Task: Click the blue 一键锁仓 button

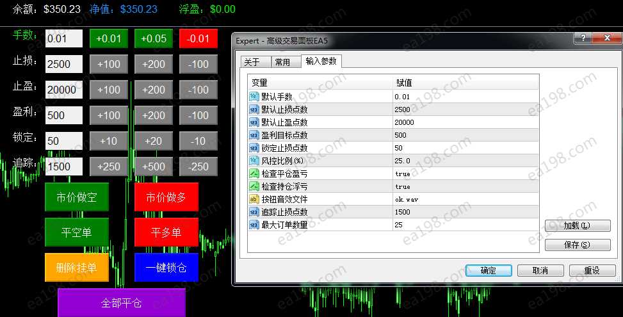Action: point(166,268)
